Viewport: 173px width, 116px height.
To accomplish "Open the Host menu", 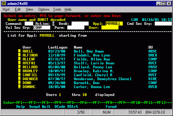I will (x=6, y=9).
